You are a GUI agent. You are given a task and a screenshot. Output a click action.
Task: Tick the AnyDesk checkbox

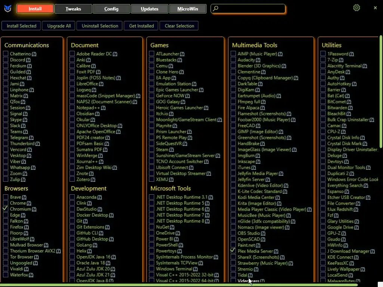(323, 72)
